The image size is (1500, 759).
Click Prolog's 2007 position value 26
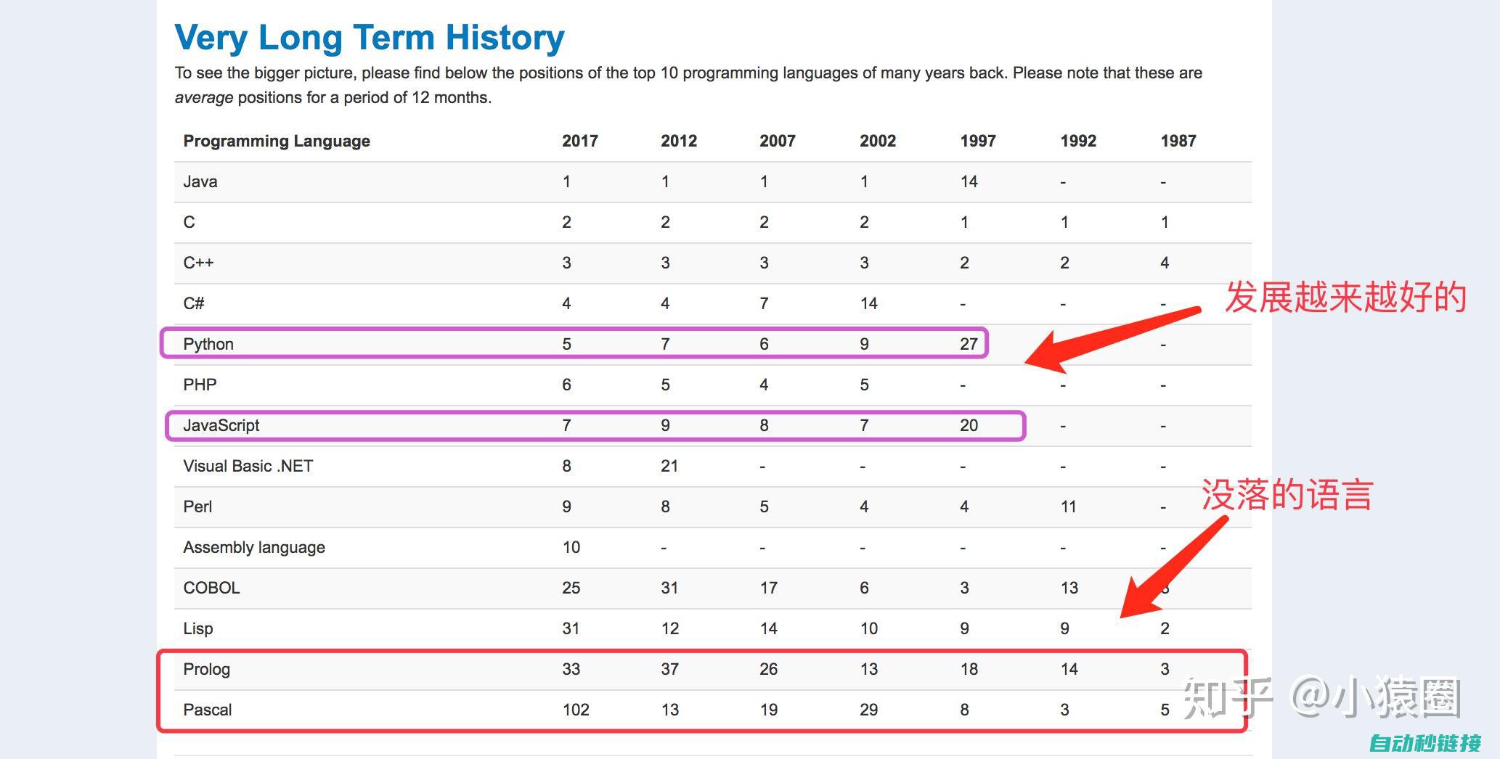(x=769, y=669)
